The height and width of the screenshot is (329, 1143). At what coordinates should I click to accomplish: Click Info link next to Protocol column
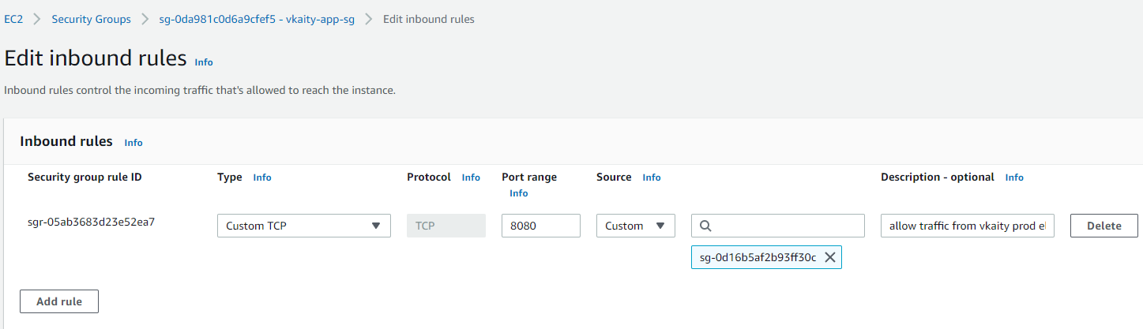pos(471,178)
